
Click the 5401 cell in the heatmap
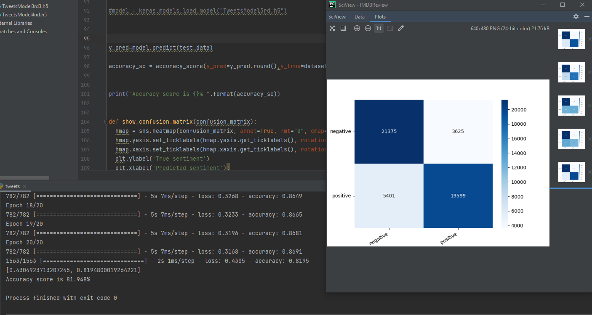point(389,196)
